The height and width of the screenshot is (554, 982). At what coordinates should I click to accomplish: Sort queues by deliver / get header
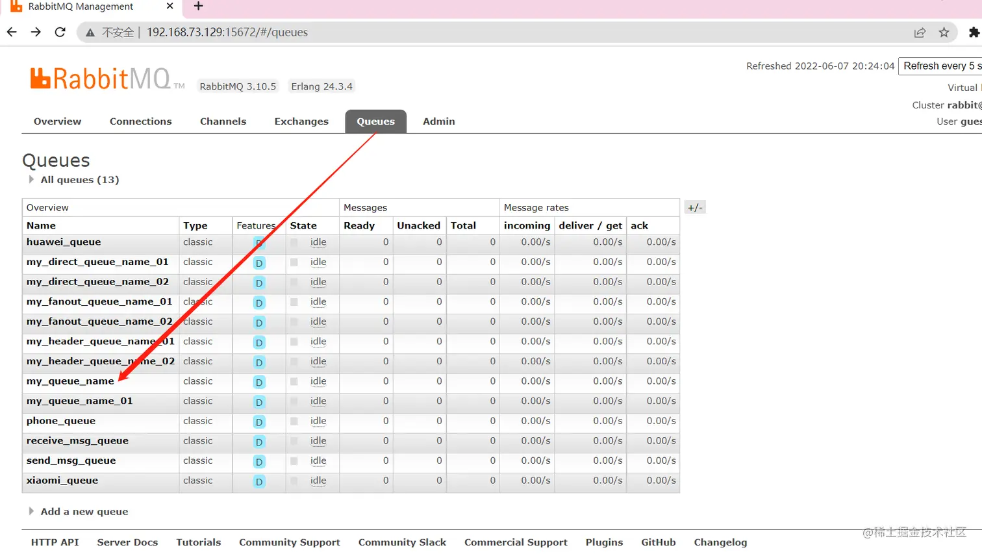590,225
